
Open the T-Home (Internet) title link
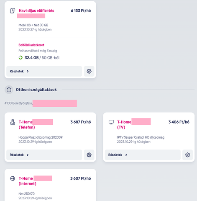27,181
